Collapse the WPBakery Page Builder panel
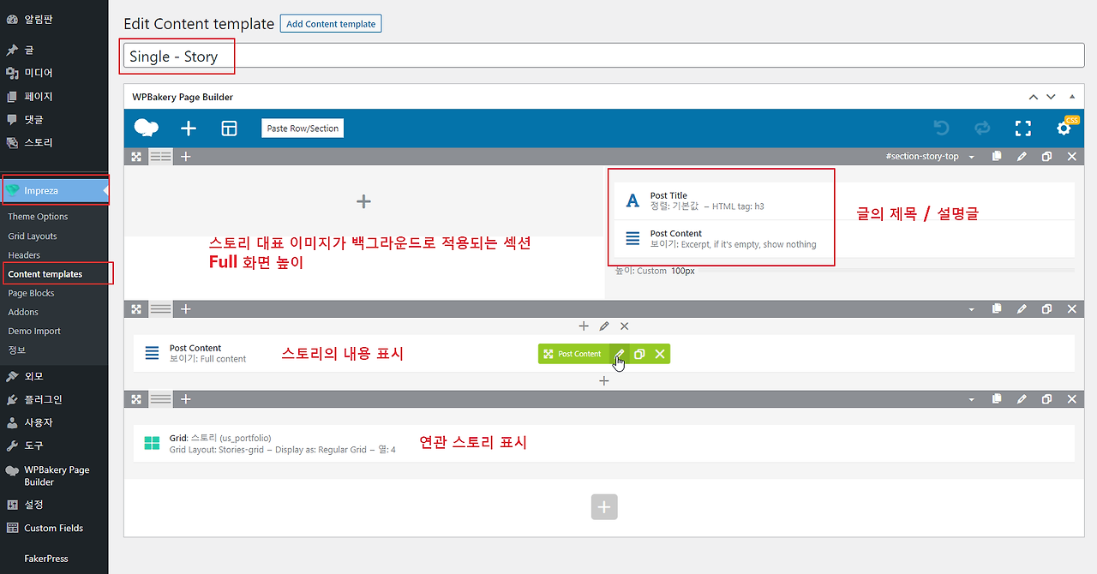The width and height of the screenshot is (1097, 574). 1073,97
